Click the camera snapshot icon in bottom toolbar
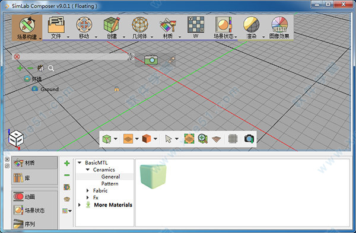 (249, 139)
